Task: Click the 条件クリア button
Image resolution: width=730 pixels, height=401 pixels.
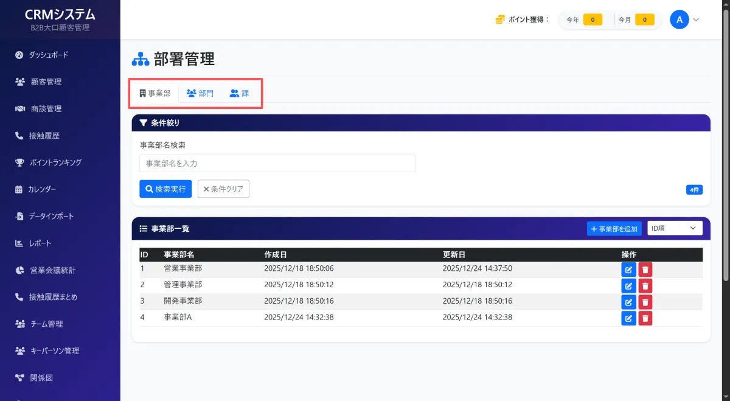Action: pyautogui.click(x=223, y=189)
